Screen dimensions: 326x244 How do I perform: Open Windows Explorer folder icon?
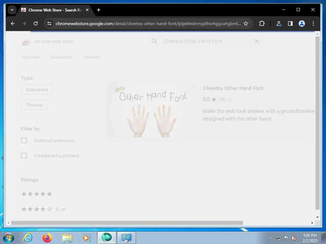[x=67, y=238]
